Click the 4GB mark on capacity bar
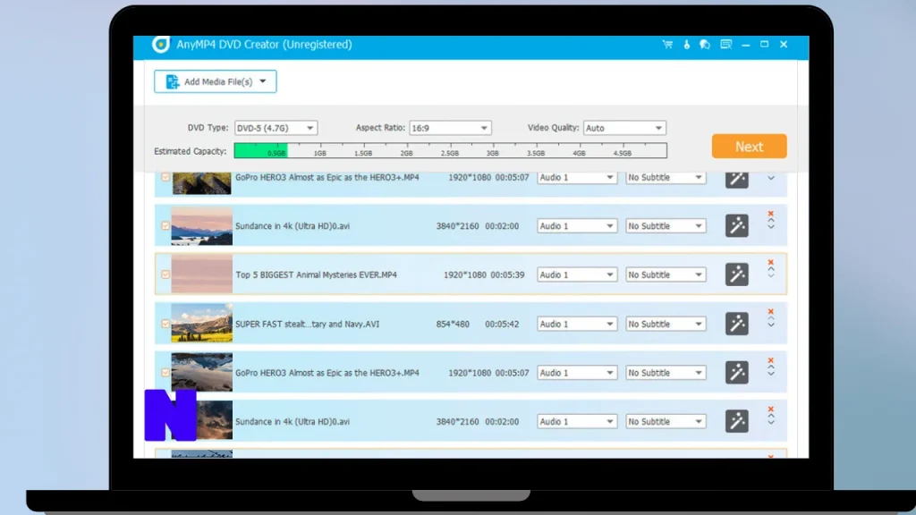Screen dimensions: 916x515 click(x=579, y=153)
